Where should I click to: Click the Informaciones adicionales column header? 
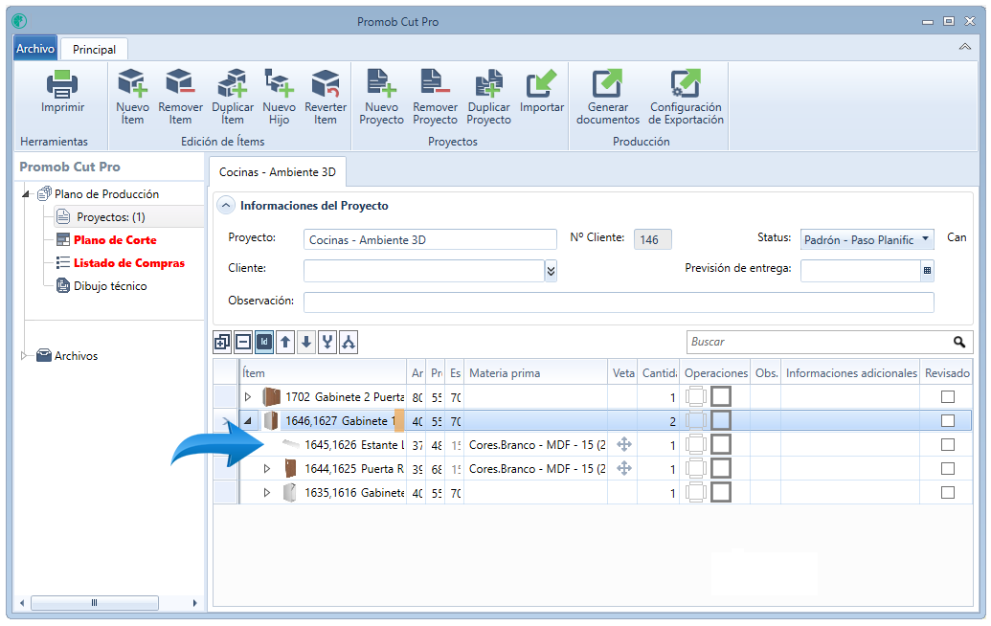tap(850, 372)
